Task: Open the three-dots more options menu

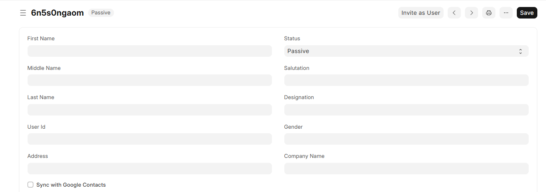Action: 506,13
